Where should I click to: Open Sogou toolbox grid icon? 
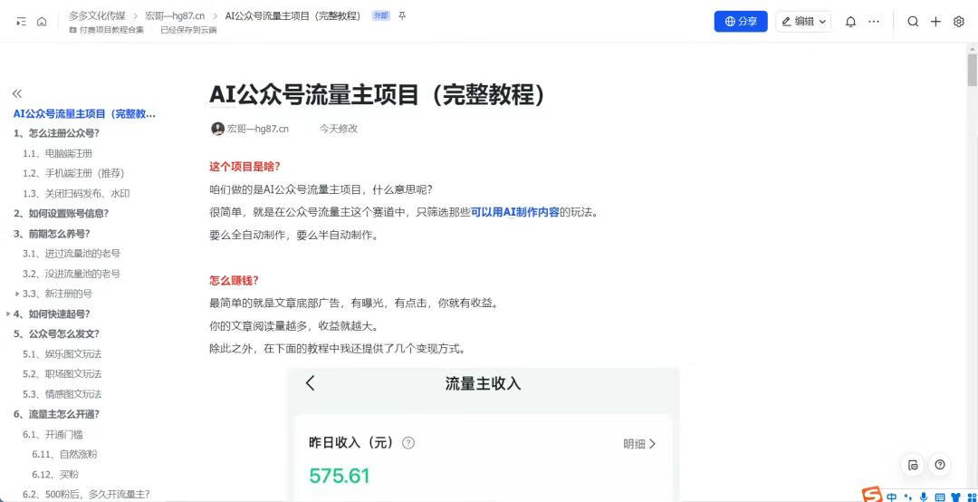click(970, 497)
